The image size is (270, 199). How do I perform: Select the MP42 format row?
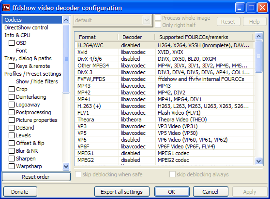coord(164,93)
